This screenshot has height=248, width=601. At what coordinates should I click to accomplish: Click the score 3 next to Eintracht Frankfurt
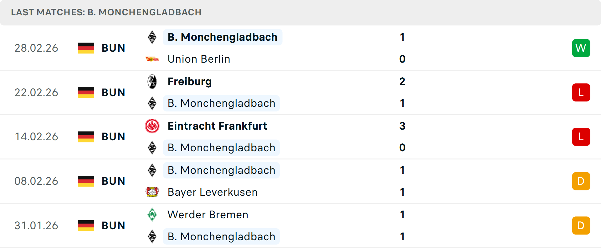[x=402, y=126]
